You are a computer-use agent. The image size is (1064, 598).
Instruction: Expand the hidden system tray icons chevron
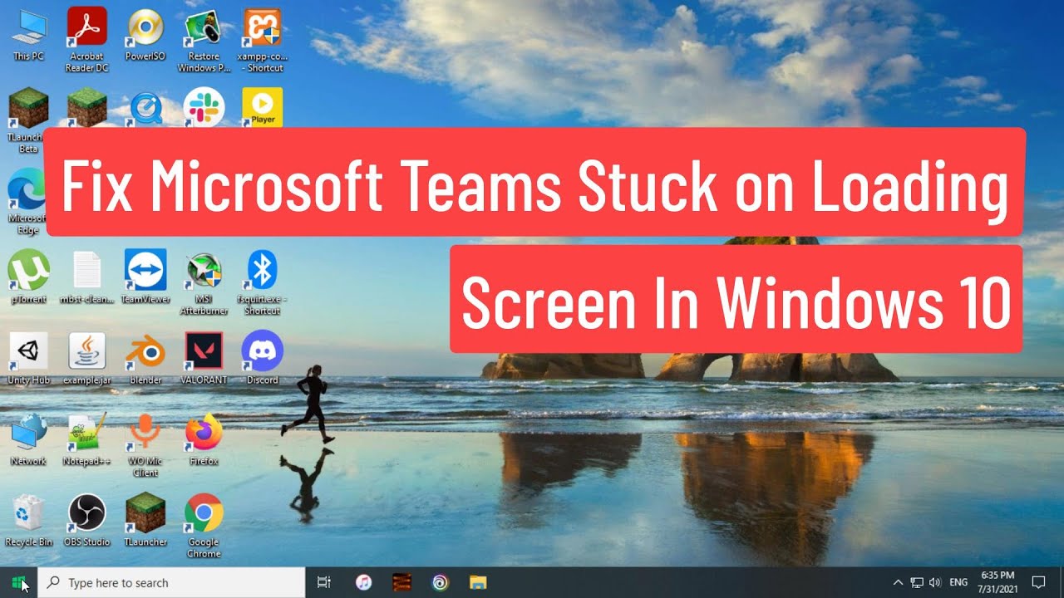[x=898, y=582]
